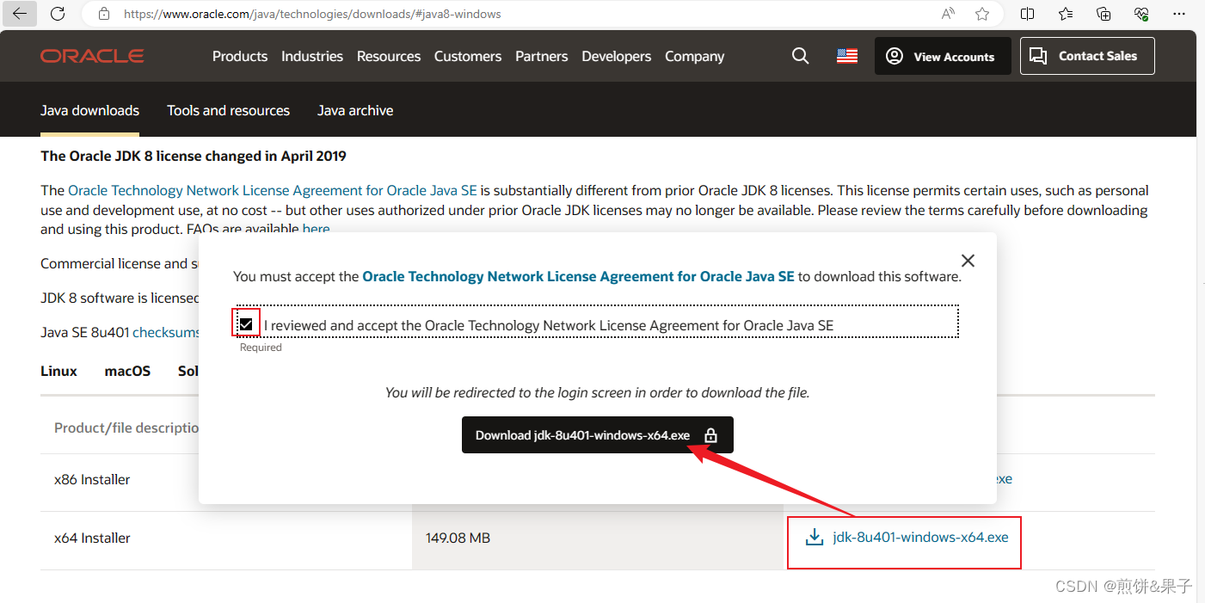Open the Partners menu
Viewport: 1205px width, 603px height.
542,56
